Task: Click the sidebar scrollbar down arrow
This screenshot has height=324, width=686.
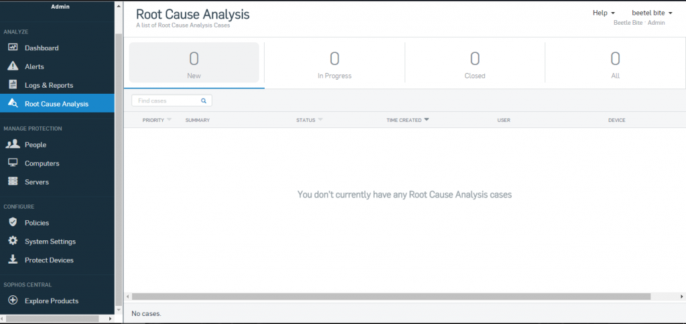Action: click(x=118, y=310)
